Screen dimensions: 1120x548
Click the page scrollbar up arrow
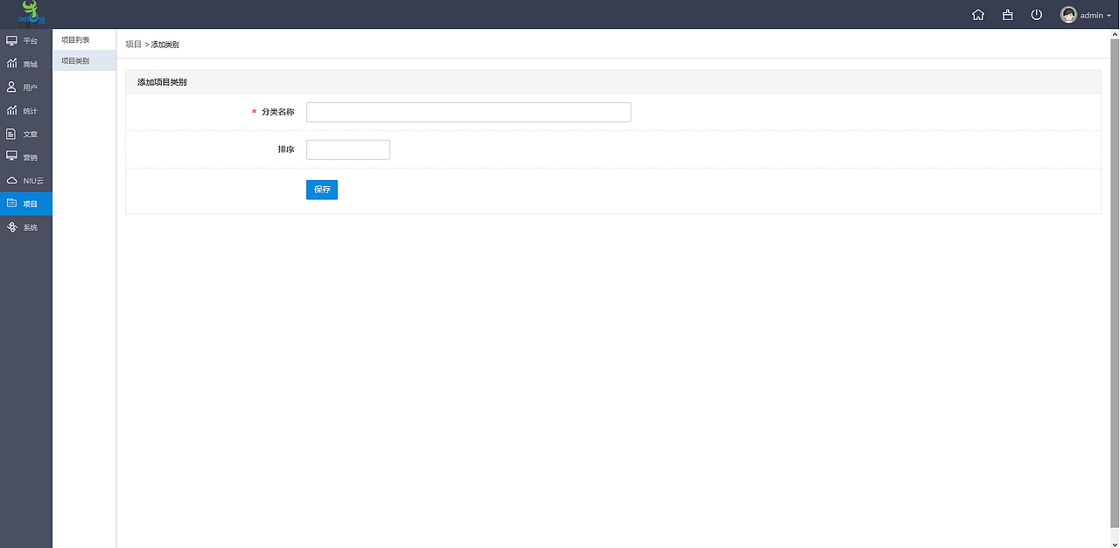pos(1115,34)
